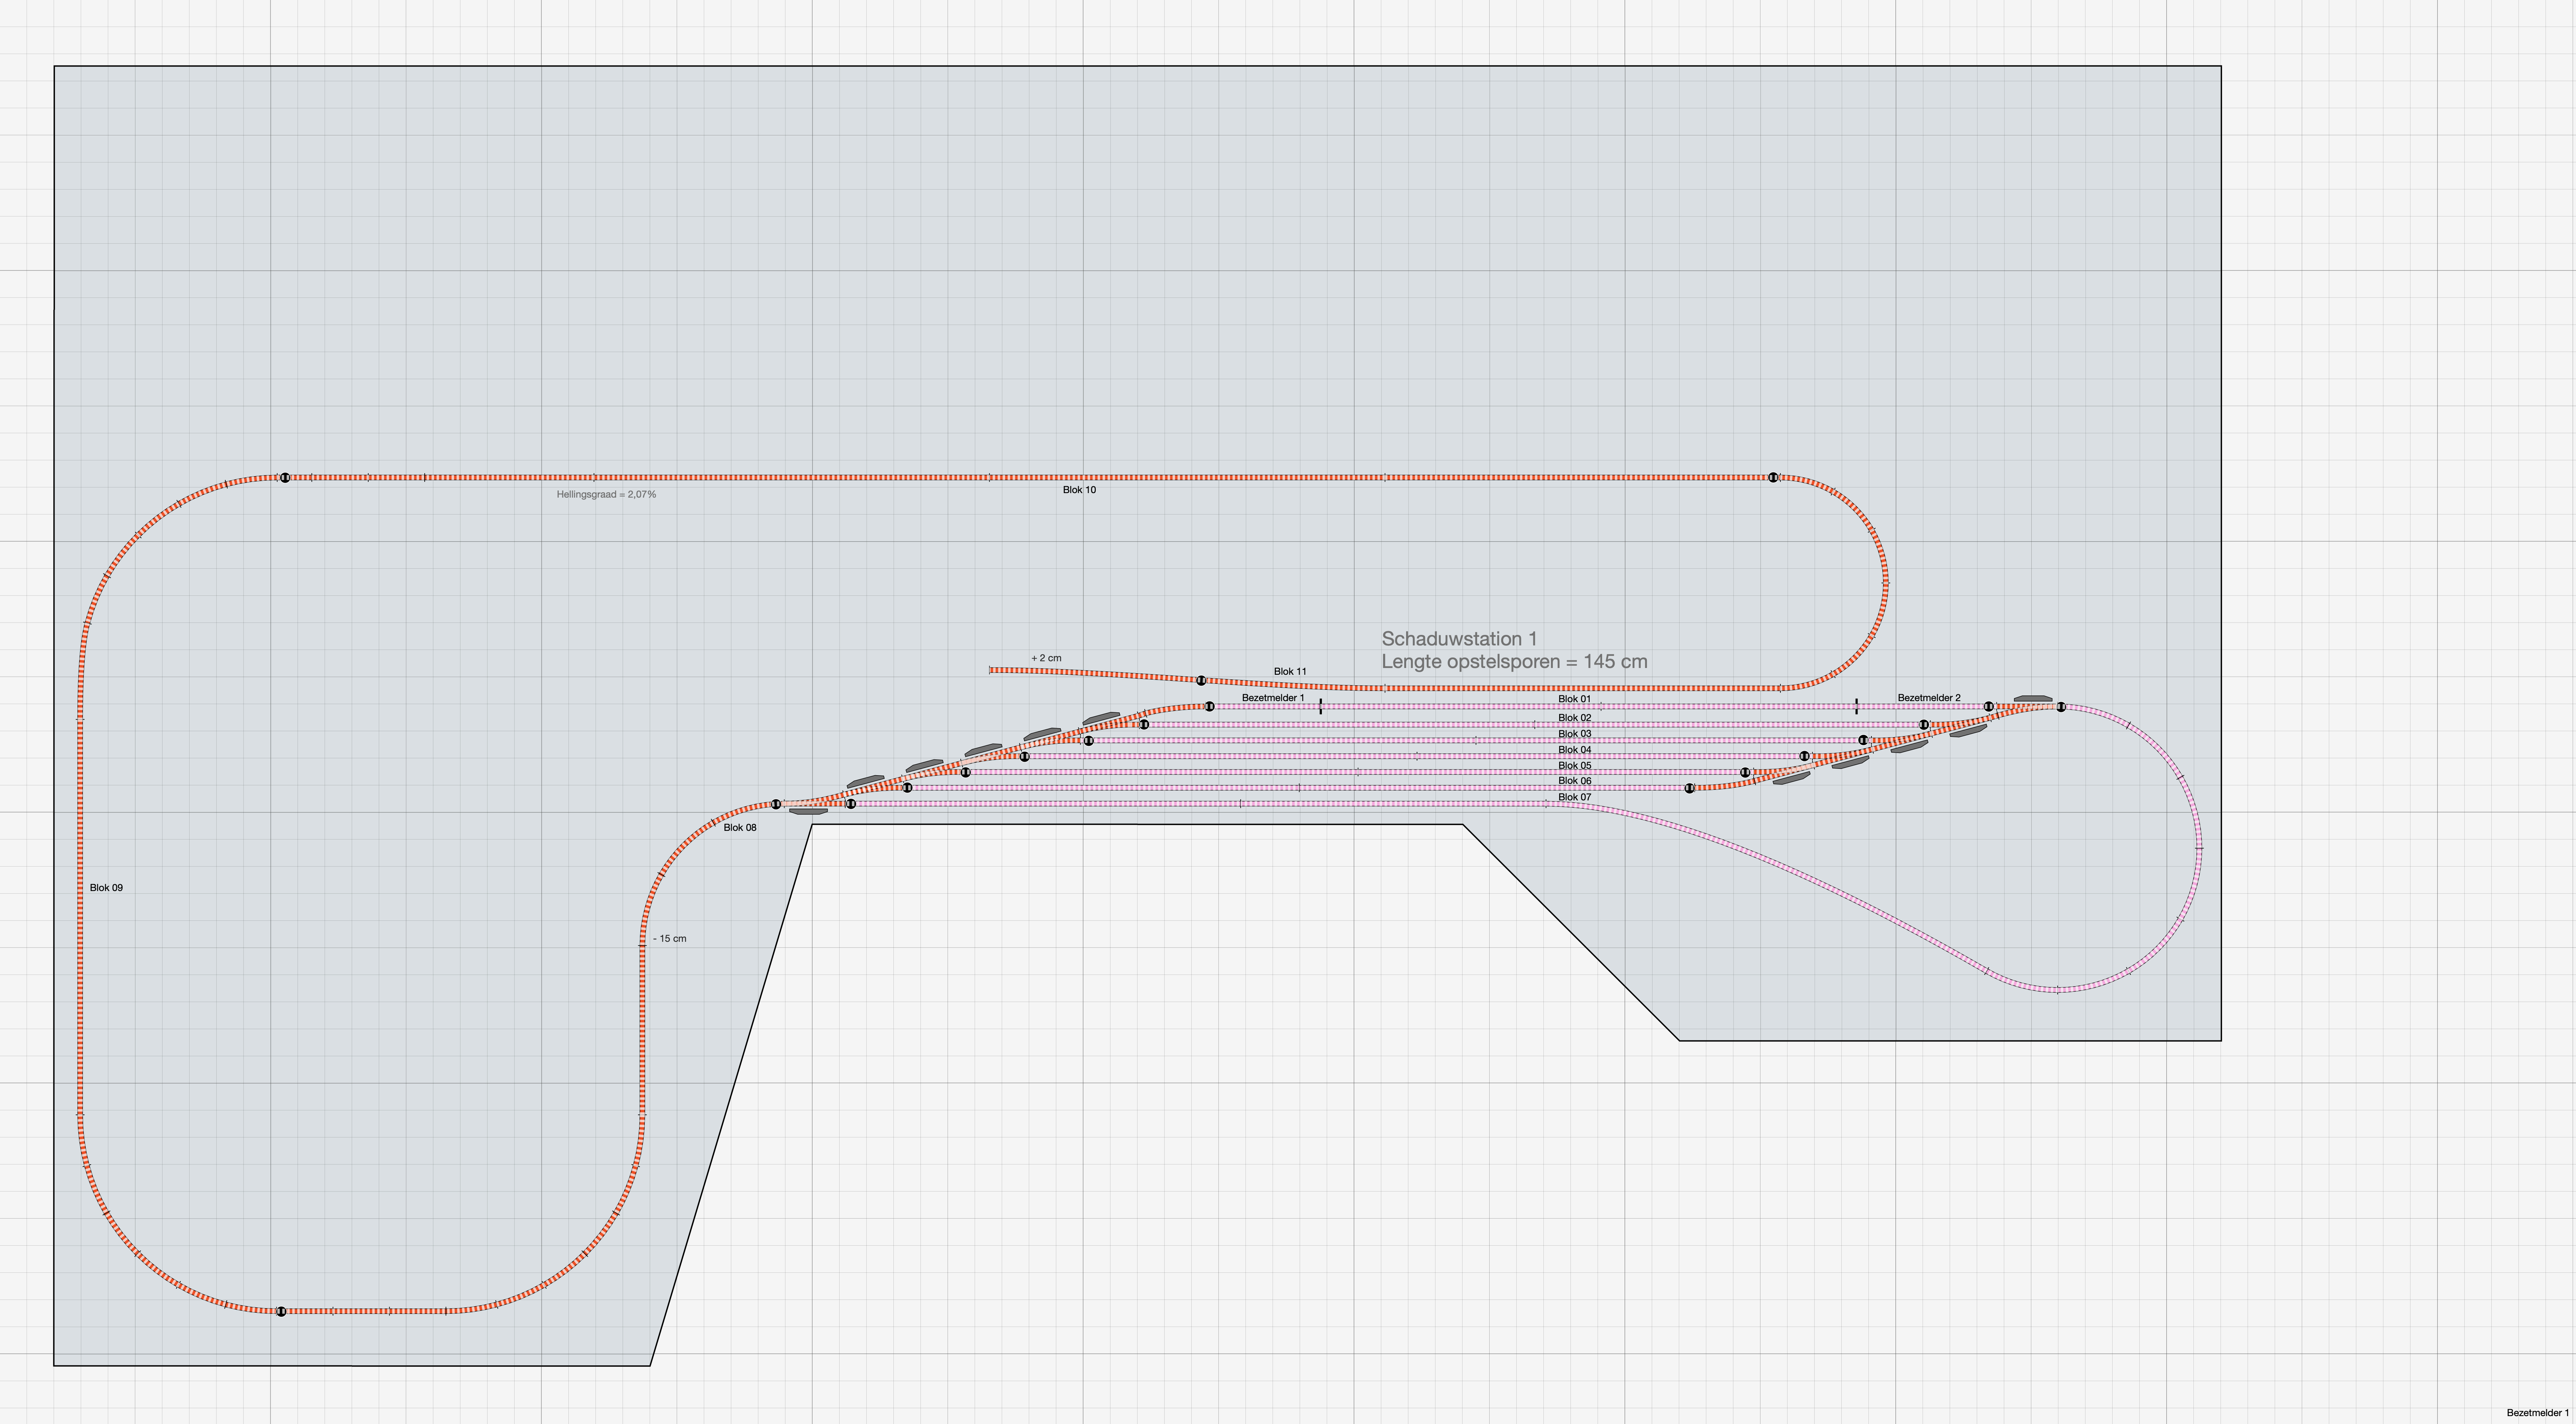Click the marker at the left end of Blok 07
This screenshot has height=1424, width=2576.
pos(851,804)
